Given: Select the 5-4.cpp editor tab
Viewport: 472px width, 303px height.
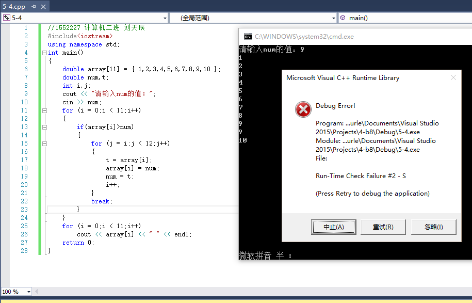Looking at the screenshot, I should tap(14, 6).
